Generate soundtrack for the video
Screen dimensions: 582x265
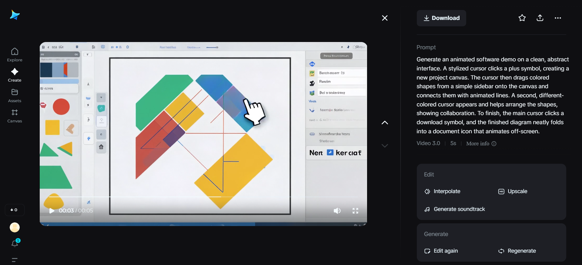(455, 209)
